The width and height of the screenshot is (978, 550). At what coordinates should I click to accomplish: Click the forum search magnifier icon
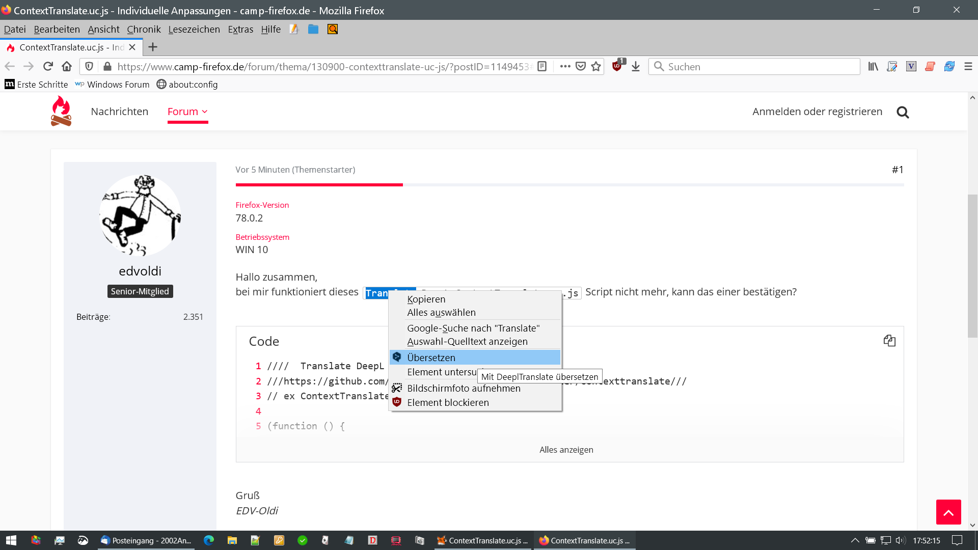[903, 112]
